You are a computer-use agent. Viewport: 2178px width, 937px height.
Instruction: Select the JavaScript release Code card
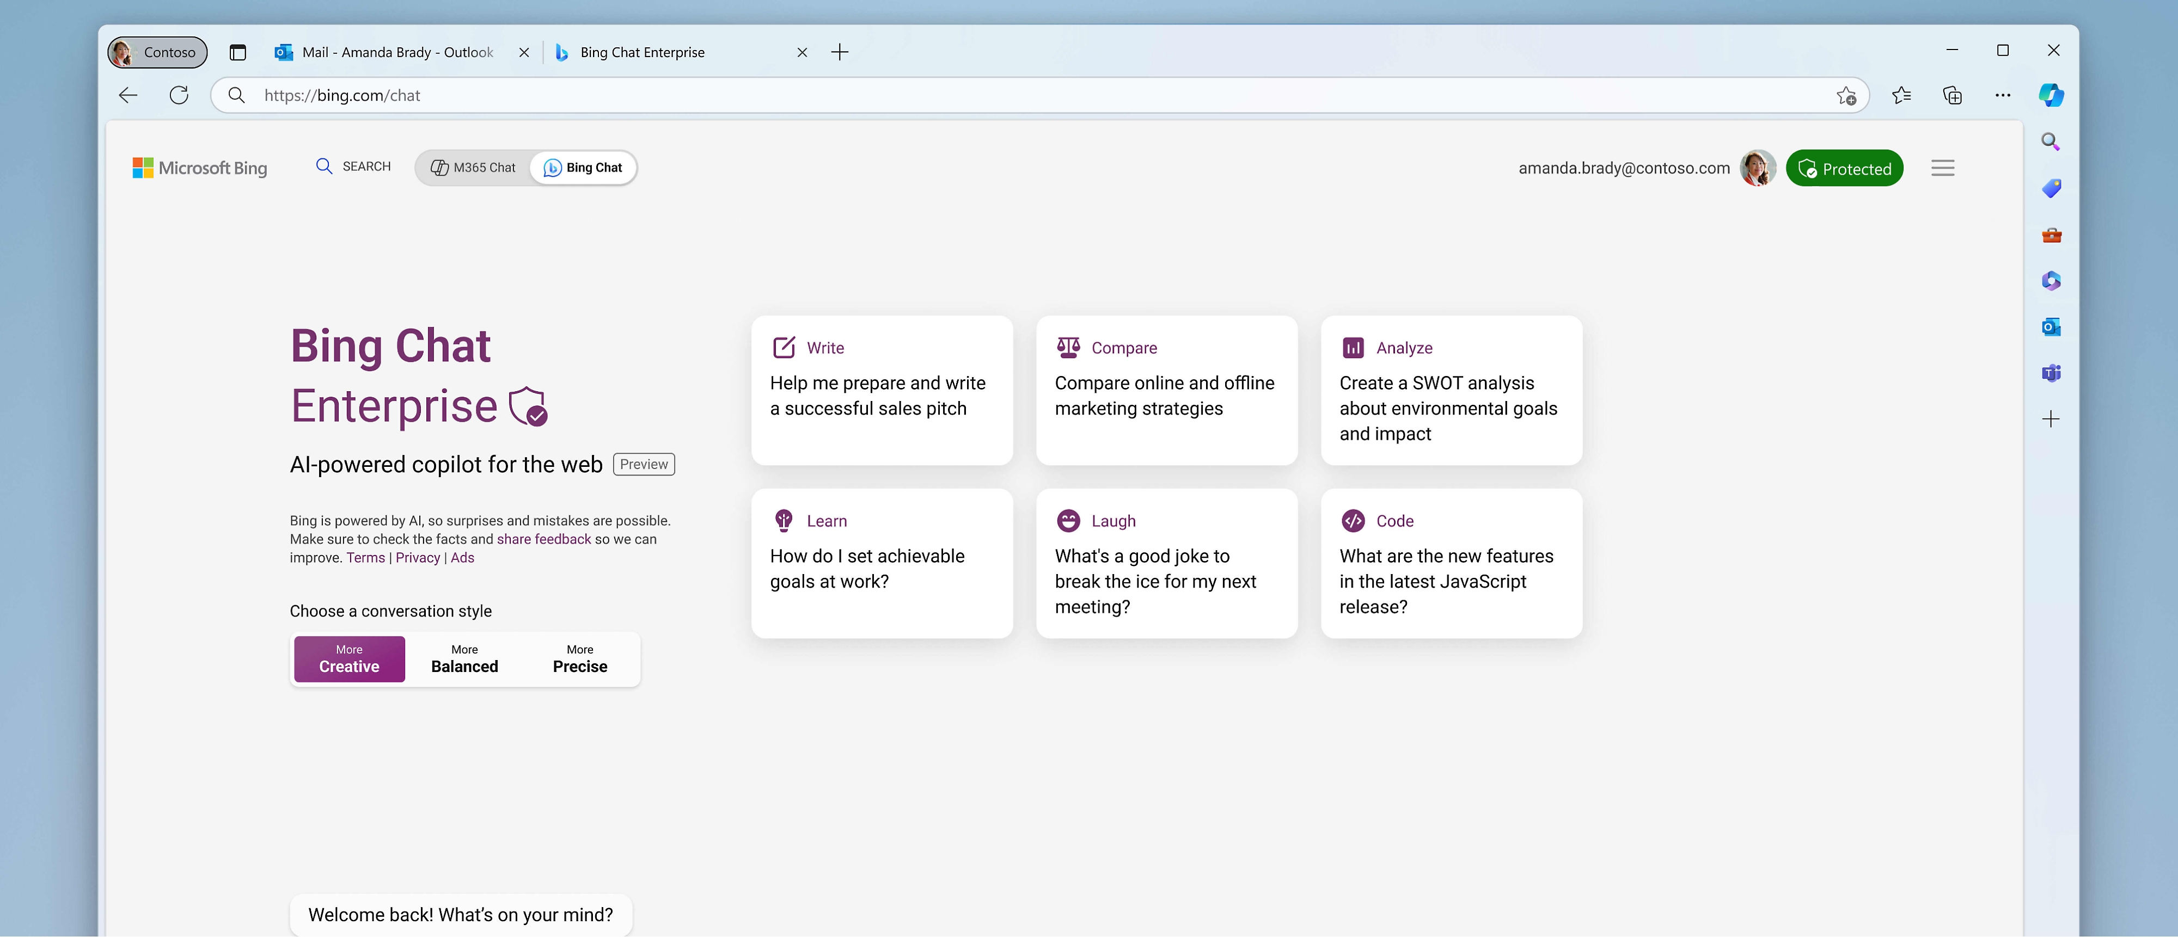[1451, 564]
